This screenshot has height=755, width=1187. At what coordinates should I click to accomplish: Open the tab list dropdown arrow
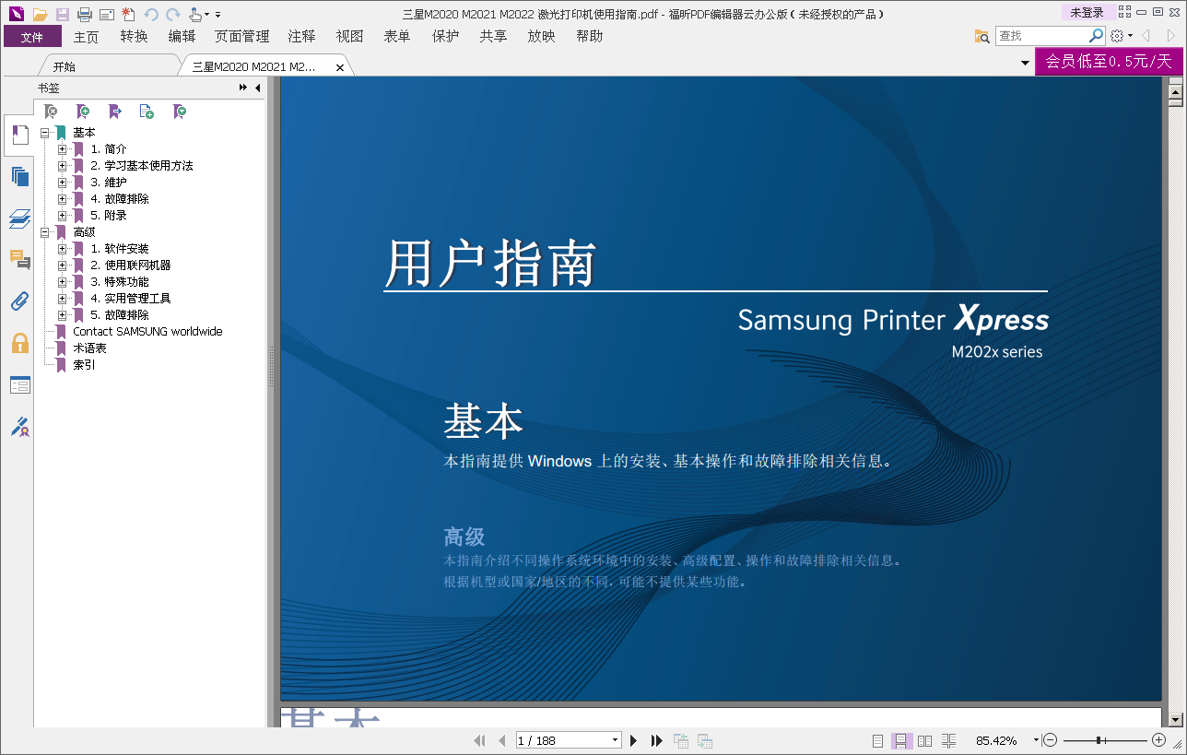(x=1025, y=64)
